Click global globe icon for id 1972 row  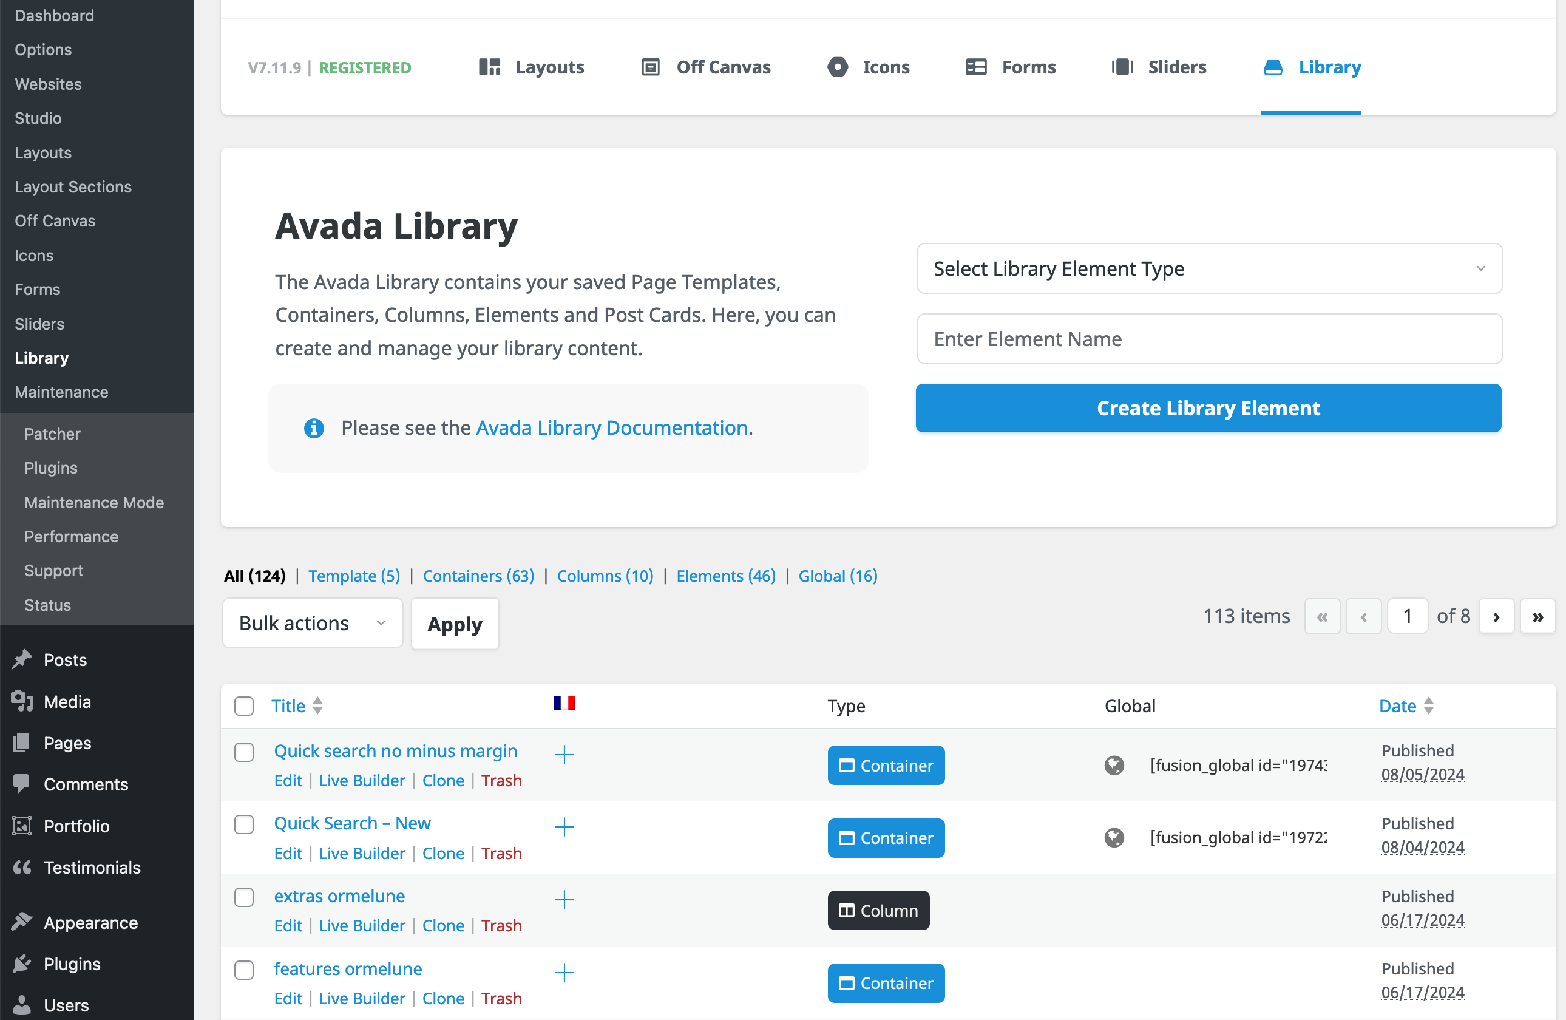1114,838
